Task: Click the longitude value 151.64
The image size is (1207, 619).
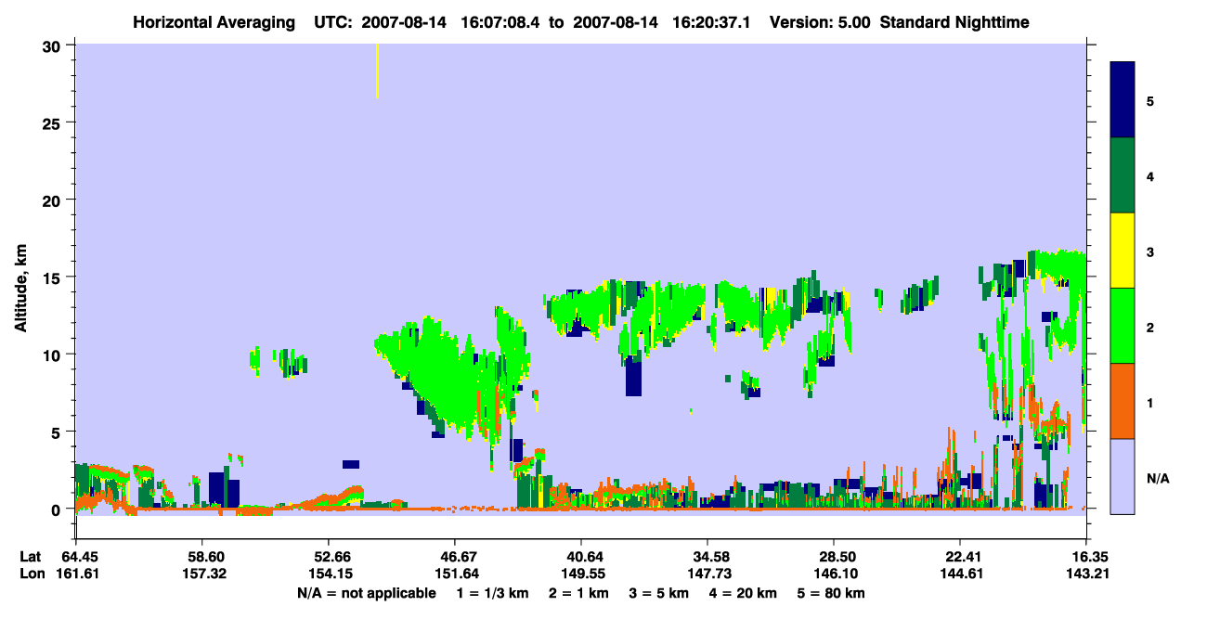Action: (x=455, y=574)
